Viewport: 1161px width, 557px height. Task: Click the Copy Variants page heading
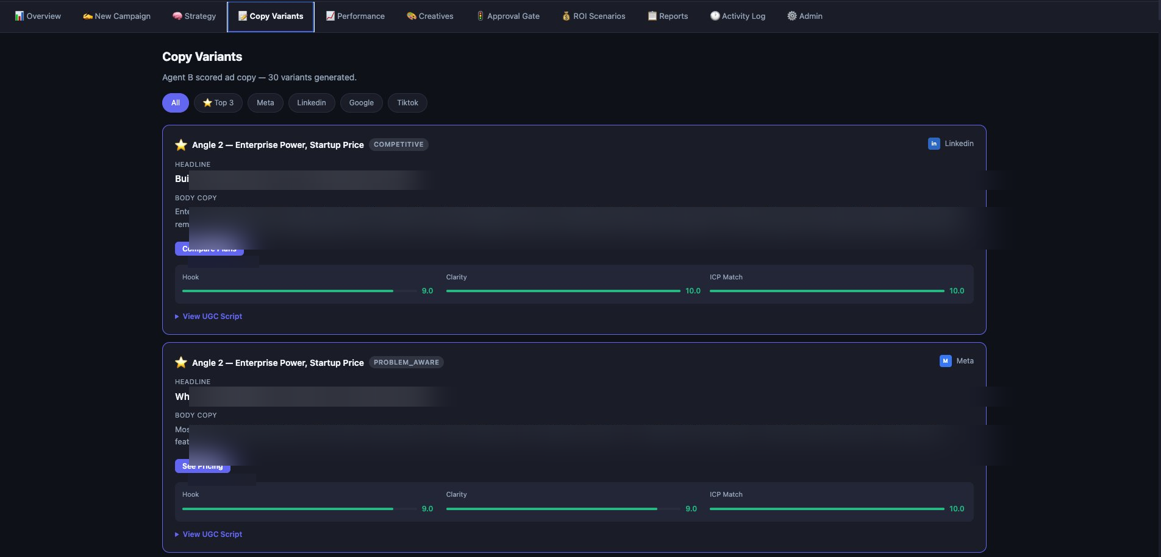202,57
